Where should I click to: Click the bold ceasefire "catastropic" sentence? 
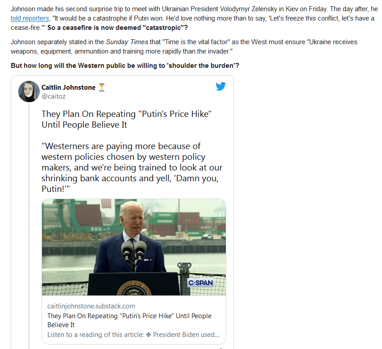point(117,28)
